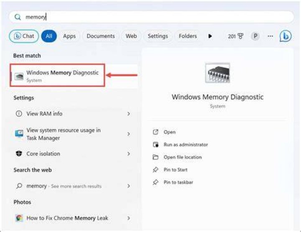This screenshot has width=301, height=232.
Task: Expand View RAM info chevron
Action: tap(129, 114)
